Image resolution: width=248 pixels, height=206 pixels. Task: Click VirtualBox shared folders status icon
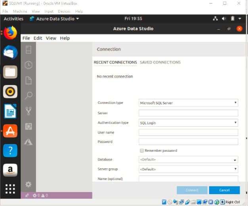click(193, 202)
